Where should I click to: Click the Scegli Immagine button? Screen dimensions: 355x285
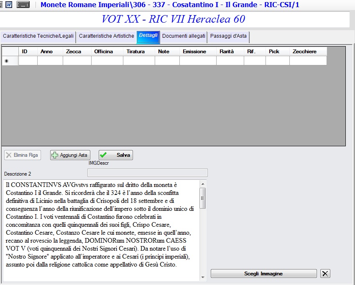pos(263,273)
